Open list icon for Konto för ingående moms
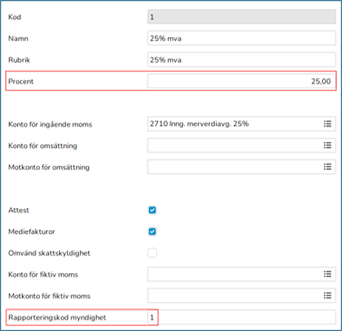Viewport: 342px width, 331px height. [x=327, y=124]
